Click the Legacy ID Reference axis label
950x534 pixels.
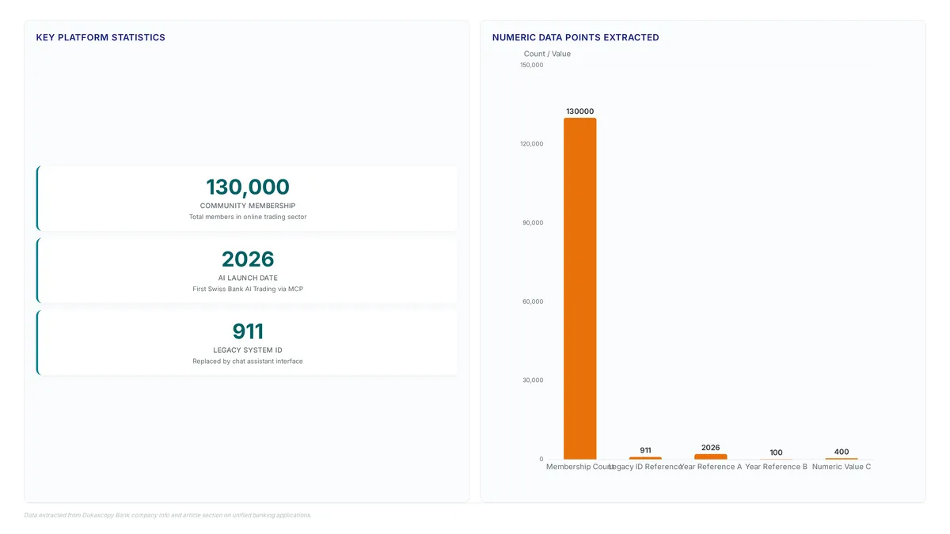(x=645, y=467)
